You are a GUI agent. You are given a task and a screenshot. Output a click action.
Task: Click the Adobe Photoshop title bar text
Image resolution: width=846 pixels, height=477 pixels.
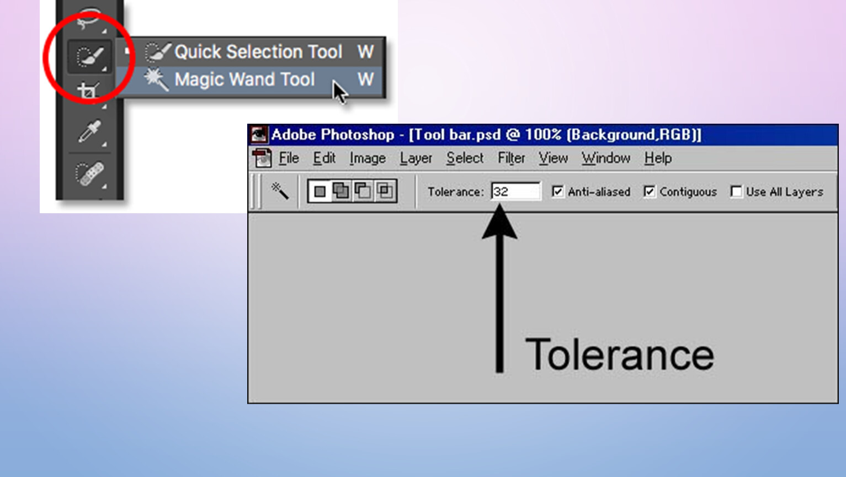click(486, 135)
